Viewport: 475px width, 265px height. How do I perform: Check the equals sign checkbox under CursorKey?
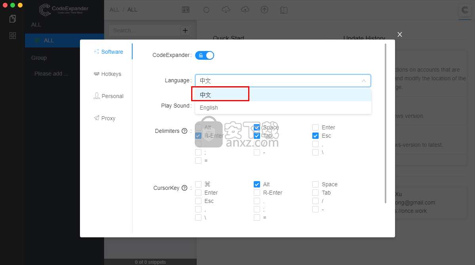[257, 218]
